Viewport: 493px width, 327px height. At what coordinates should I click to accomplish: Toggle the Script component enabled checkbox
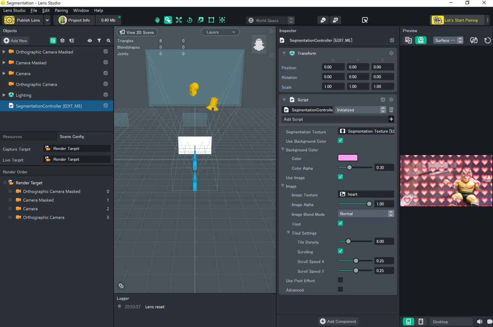click(x=383, y=100)
